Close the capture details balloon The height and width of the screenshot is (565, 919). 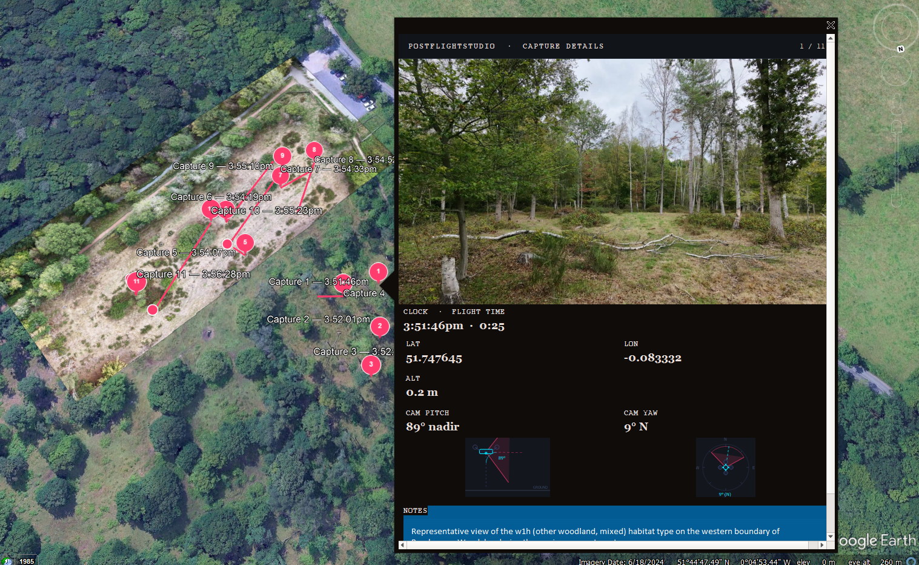[x=831, y=25]
